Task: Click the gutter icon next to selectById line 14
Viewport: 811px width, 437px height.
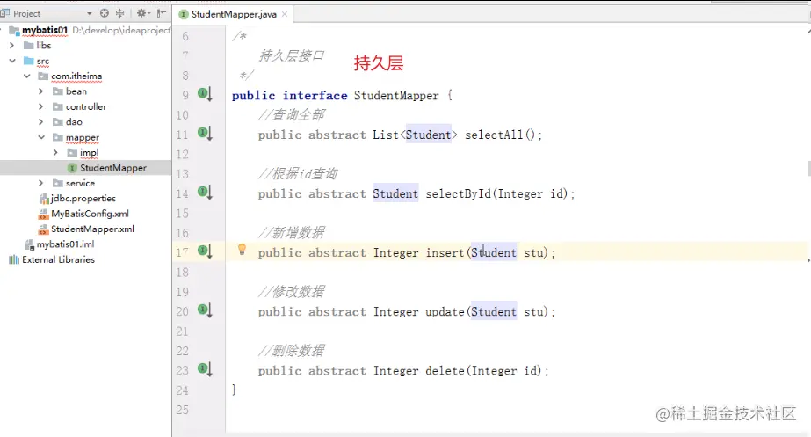Action: click(205, 193)
